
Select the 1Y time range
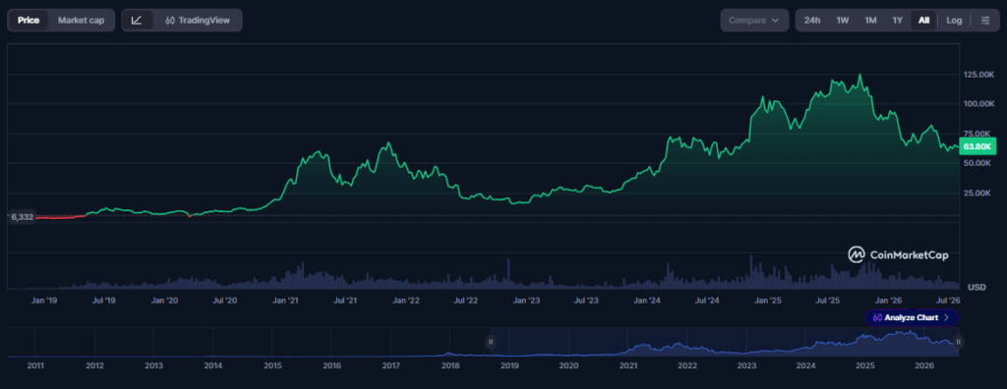click(x=897, y=21)
